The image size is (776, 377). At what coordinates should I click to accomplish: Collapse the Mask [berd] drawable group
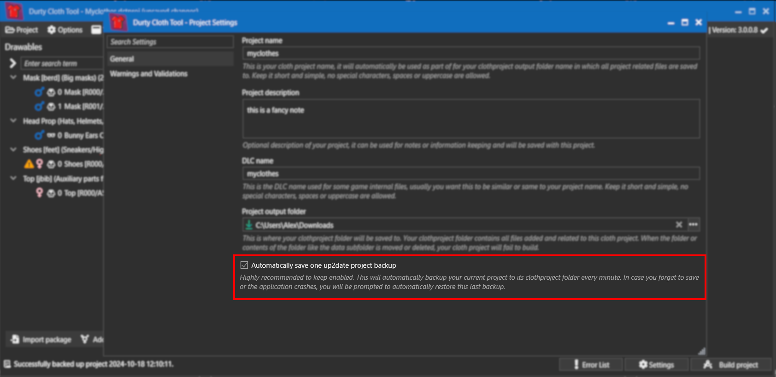(13, 77)
